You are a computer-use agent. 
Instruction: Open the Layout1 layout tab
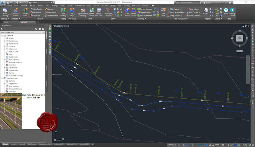point(13,144)
